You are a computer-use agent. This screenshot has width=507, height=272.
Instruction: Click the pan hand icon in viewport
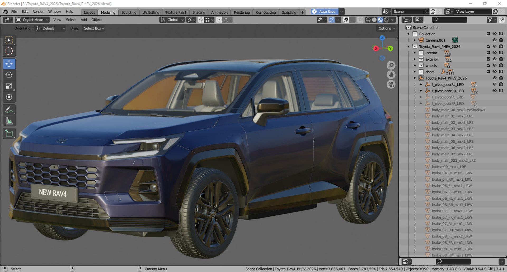click(x=391, y=75)
